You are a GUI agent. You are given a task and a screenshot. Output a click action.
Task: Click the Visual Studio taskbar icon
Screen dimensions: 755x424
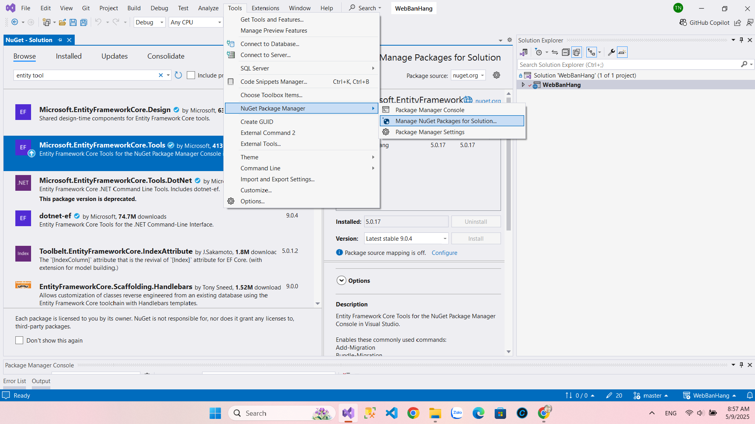click(348, 413)
